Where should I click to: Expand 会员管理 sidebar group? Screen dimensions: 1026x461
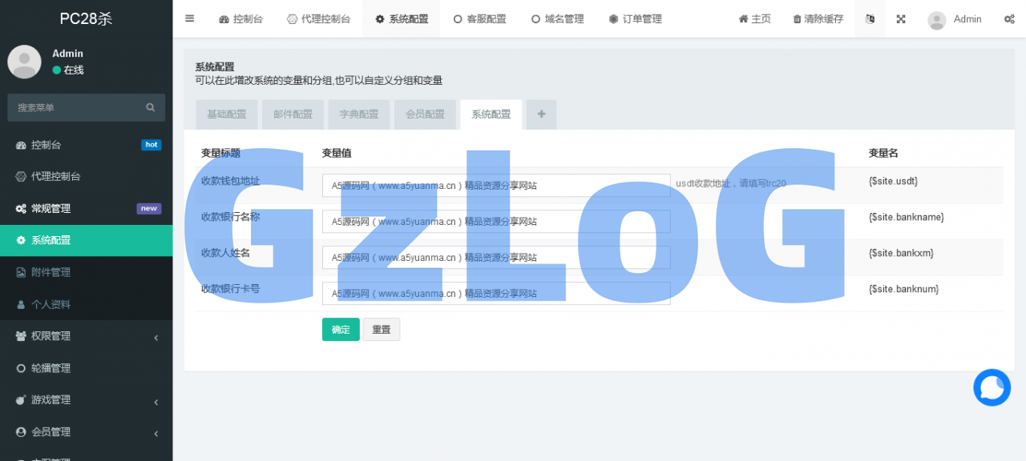pos(86,431)
